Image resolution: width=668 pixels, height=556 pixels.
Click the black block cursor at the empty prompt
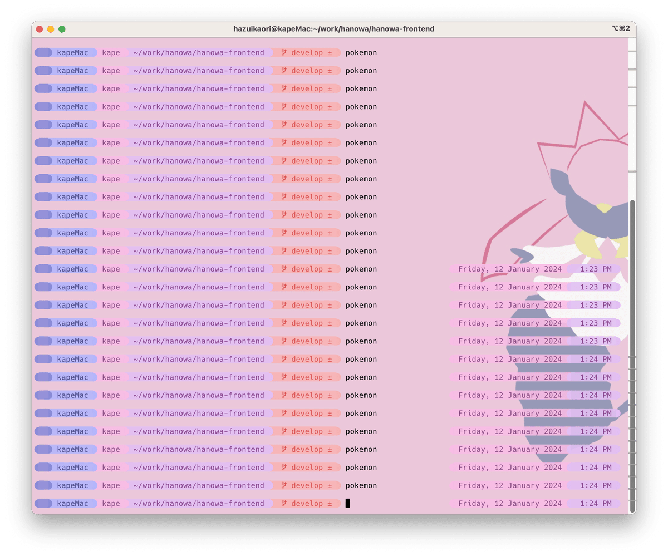[x=348, y=504]
